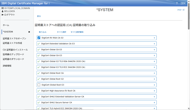Click the クローズ link at top right
The image size is (190, 110).
click(181, 10)
